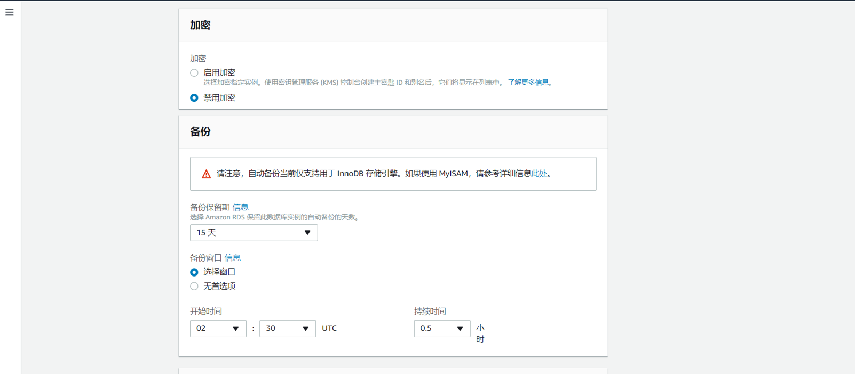855x374 pixels.
Task: Open the start minute 30 dropdown
Action: (287, 329)
